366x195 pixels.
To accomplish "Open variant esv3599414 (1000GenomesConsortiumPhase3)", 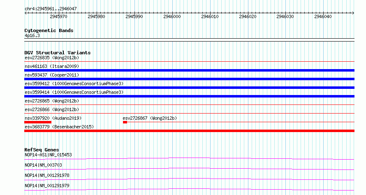I will tap(74, 92).
